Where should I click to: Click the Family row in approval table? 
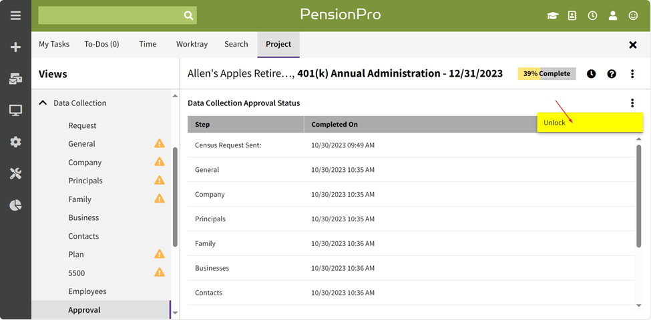coord(411,243)
